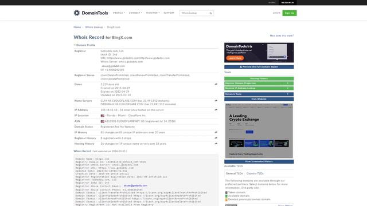
Task: Click abuse@godaddy.com link in raw record
Action: [135, 185]
